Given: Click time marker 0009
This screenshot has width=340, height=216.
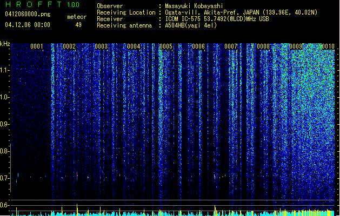Looking at the screenshot, I should tap(296, 46).
